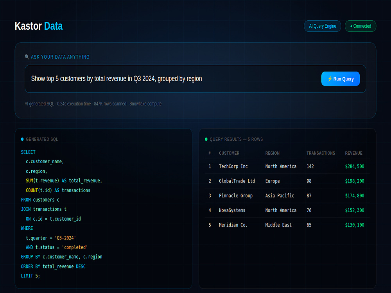Click the REVENUE column header
This screenshot has width=391, height=293.
[353, 153]
